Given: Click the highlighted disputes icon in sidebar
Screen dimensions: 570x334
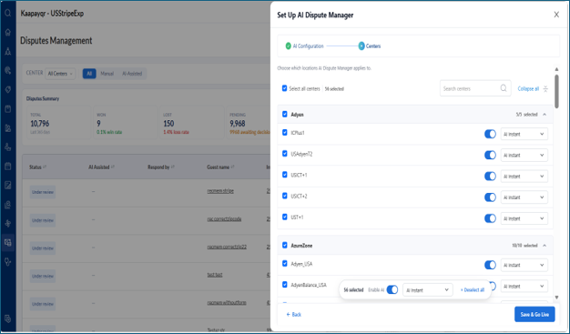Looking at the screenshot, I should [x=7, y=242].
